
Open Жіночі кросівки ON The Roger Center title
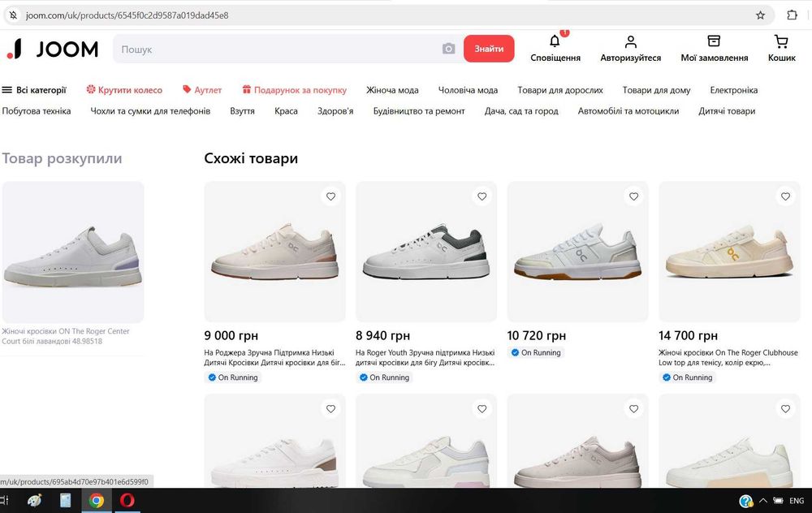(x=66, y=336)
